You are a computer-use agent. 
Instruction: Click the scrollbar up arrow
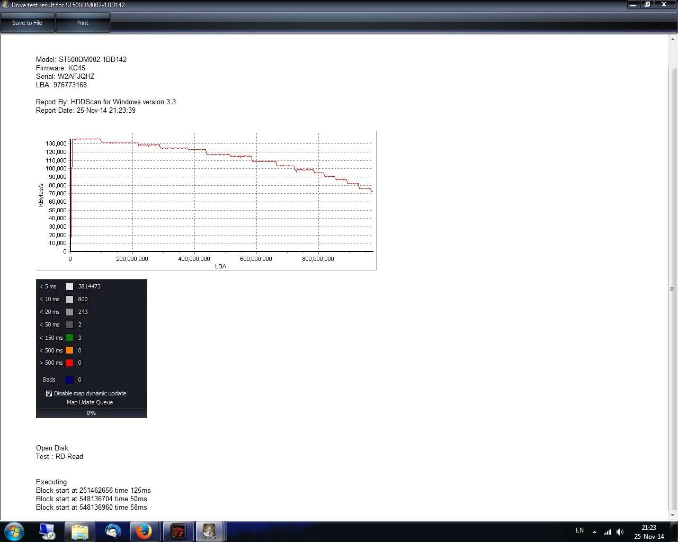pos(672,39)
